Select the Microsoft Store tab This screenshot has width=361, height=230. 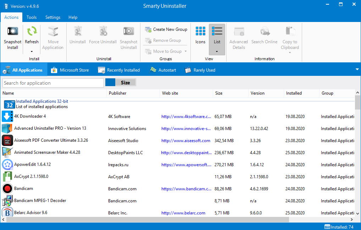click(70, 70)
